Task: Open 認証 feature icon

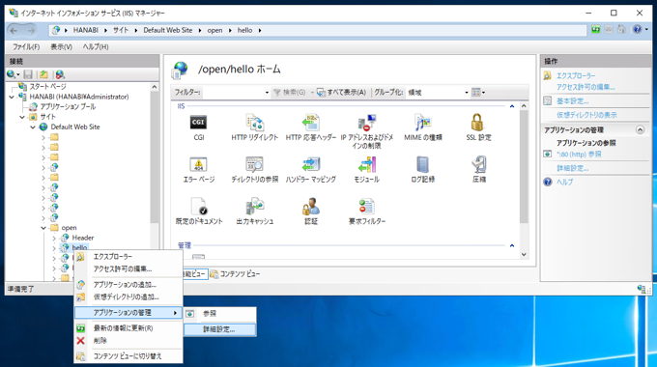Action: 311,212
